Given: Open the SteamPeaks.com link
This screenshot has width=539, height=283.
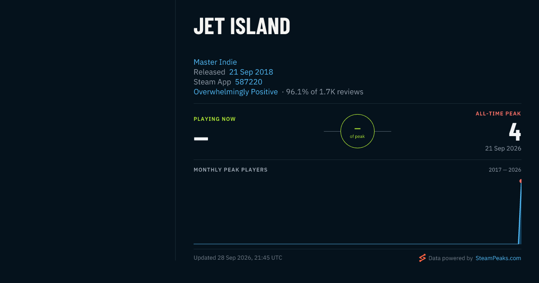Looking at the screenshot, I should pos(498,258).
